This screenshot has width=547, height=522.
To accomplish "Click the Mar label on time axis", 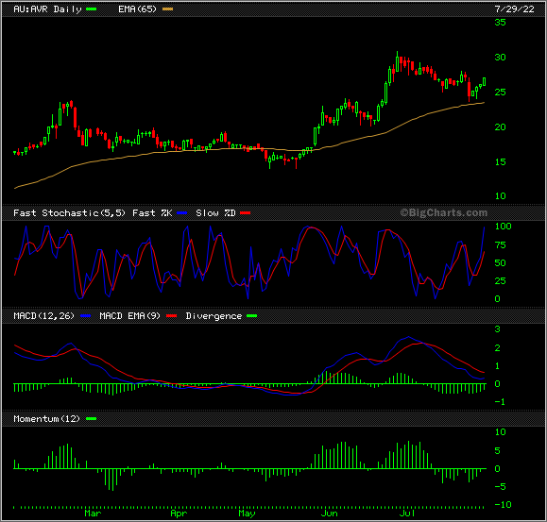I will point(93,513).
